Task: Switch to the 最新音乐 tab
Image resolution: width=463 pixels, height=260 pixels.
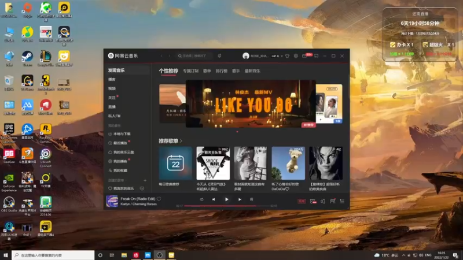Action: 252,71
